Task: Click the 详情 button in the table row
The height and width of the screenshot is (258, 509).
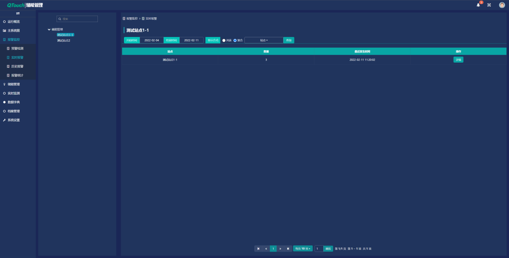Action: tap(458, 60)
